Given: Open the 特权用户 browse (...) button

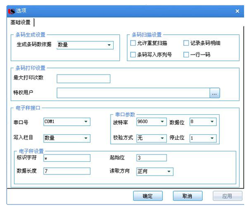Looking at the screenshot, I should 214,93.
